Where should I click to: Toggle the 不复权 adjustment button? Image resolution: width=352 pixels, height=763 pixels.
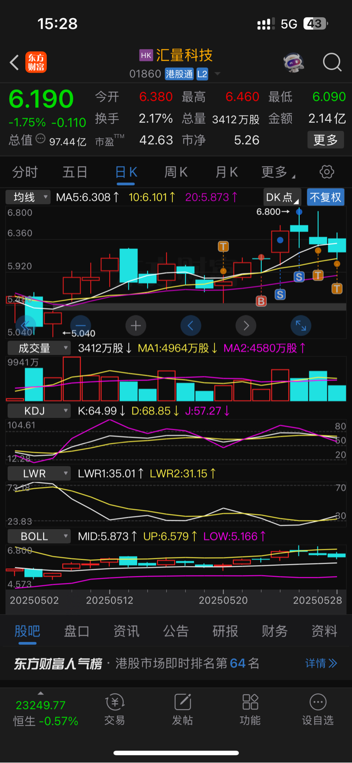pyautogui.click(x=325, y=197)
